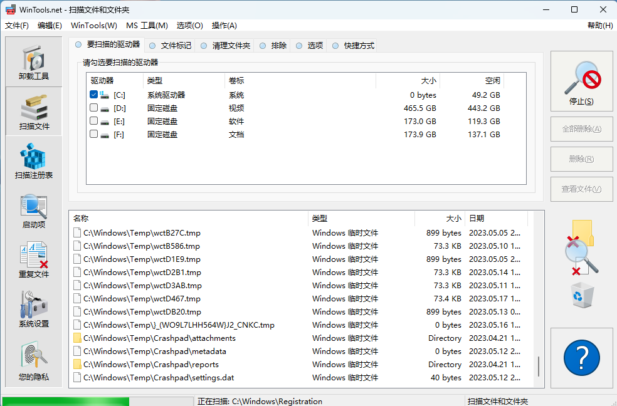Open the 系统设置 tweaks tool
Screen dimensions: 617x406
click(34, 310)
